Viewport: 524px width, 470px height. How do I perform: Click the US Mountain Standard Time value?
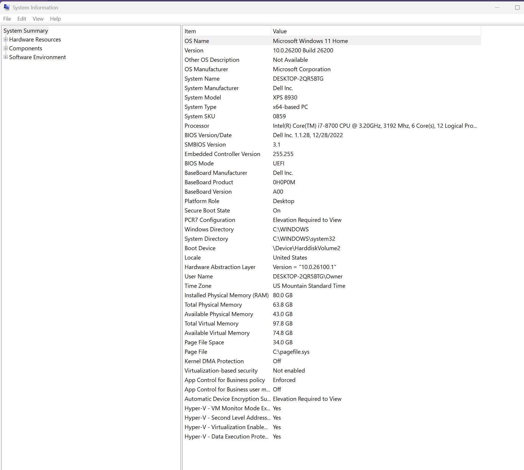(309, 286)
